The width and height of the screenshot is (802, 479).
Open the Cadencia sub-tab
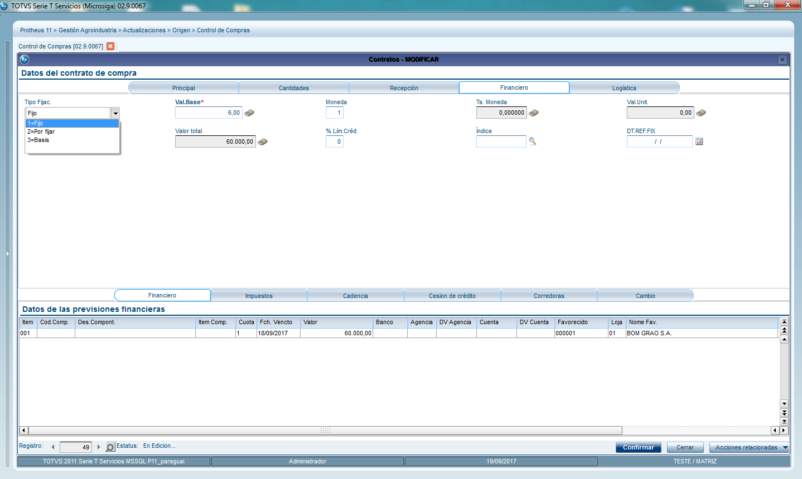click(355, 296)
